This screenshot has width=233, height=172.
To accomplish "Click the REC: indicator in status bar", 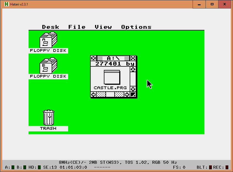I will [227, 167].
